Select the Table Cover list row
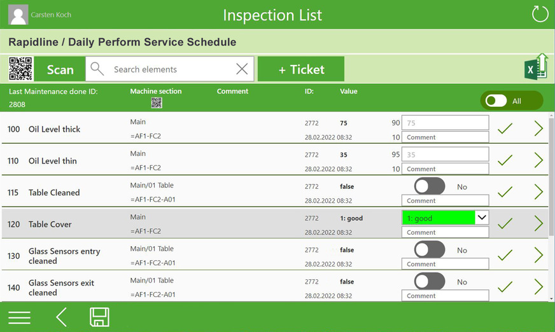 pyautogui.click(x=191, y=224)
